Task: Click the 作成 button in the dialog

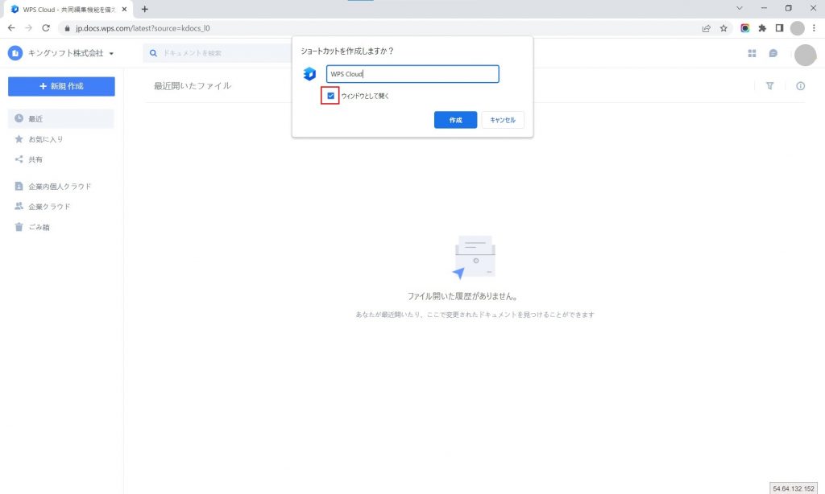Action: (455, 120)
